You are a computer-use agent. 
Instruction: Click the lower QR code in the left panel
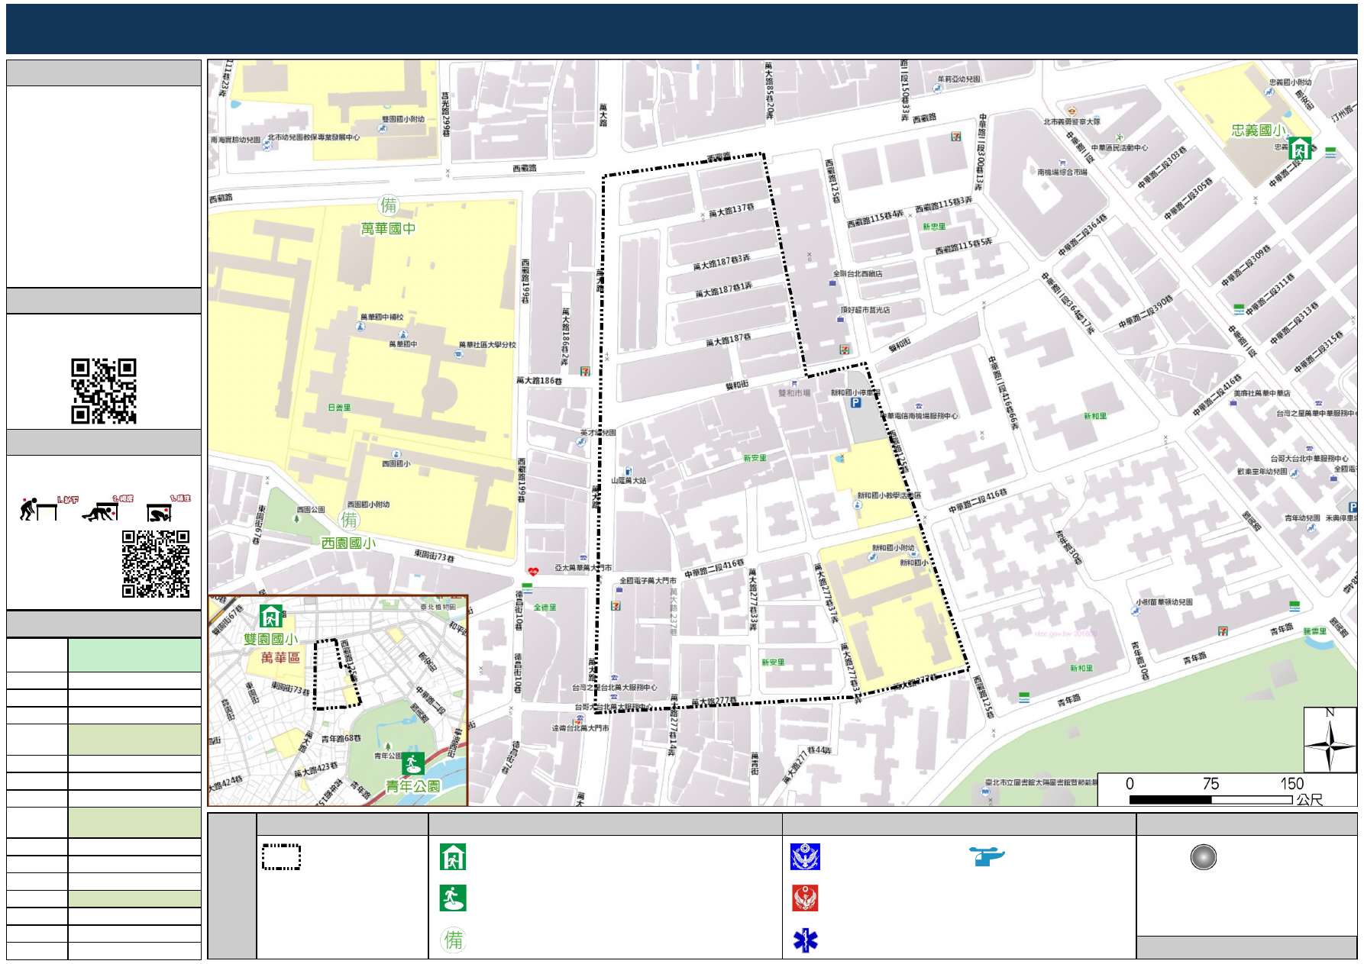[x=156, y=563]
